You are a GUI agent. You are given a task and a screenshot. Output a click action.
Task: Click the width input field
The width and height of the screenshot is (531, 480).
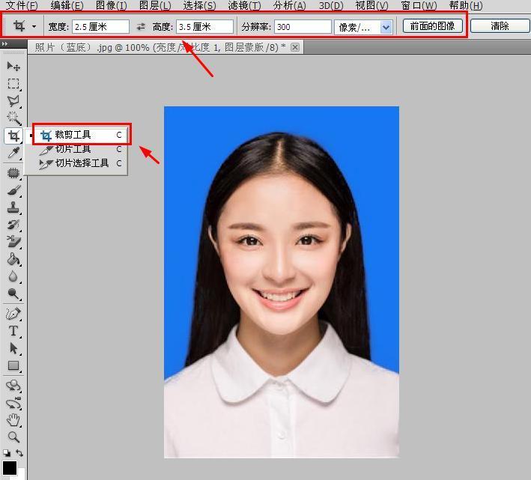(100, 27)
